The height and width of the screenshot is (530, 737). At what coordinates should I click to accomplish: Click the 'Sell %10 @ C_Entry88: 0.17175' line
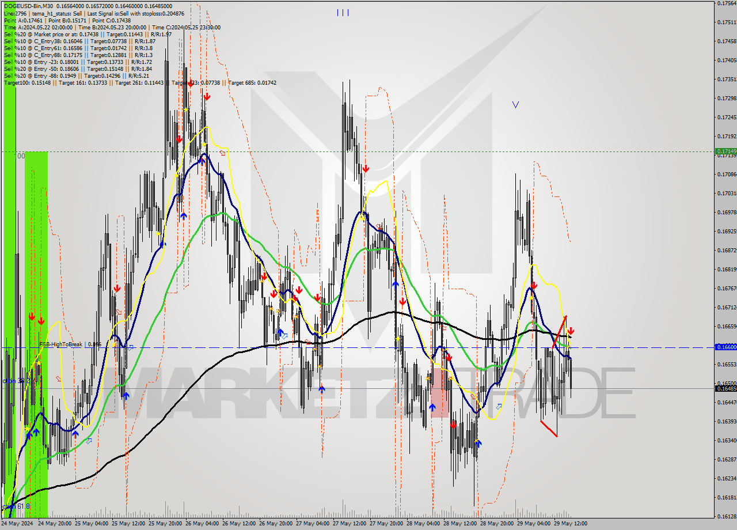tap(78, 55)
